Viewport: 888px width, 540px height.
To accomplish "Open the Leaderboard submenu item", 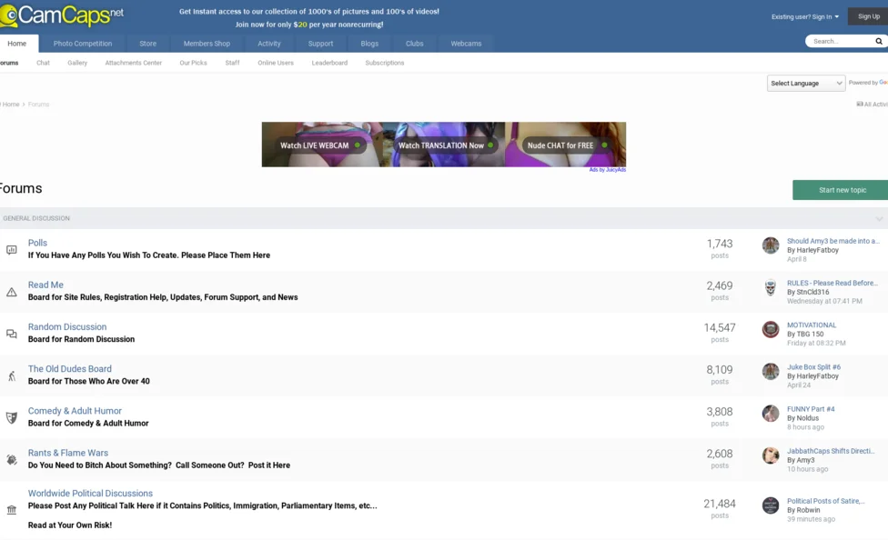I will (329, 63).
